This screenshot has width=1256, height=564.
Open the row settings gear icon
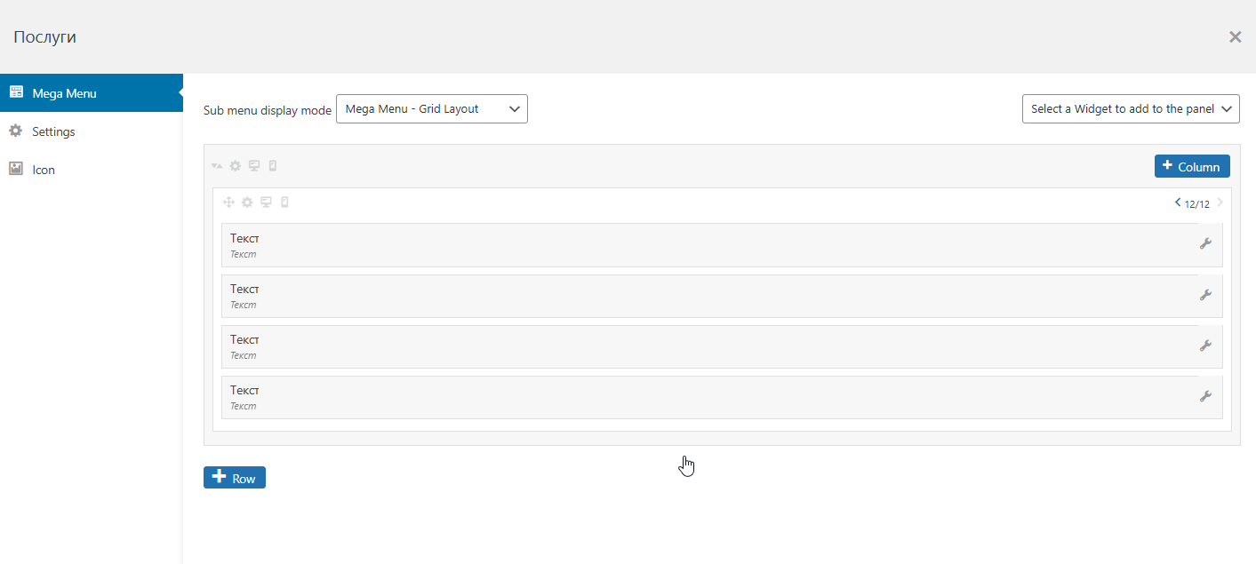[236, 166]
